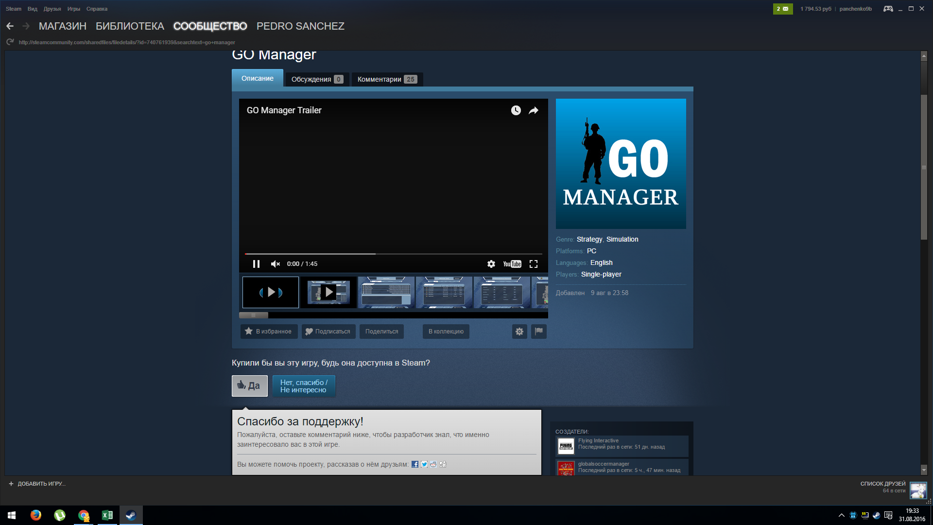Reload the page with the refresh icon
This screenshot has height=525, width=933.
pyautogui.click(x=10, y=42)
